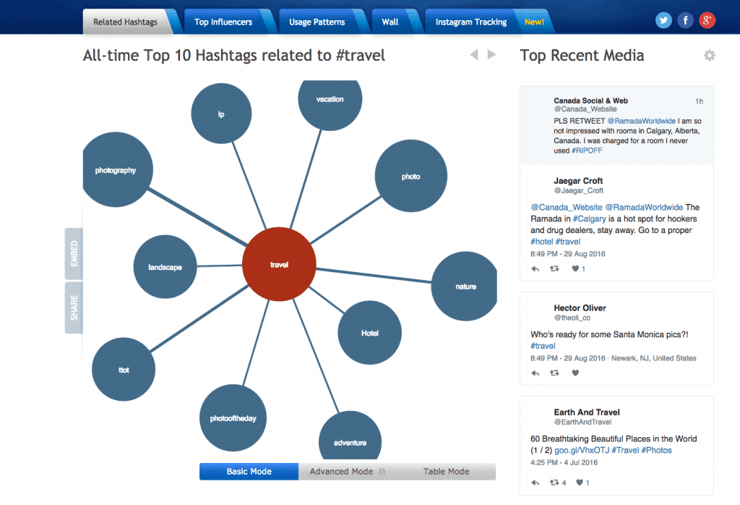Open the goo.gl/VhxOTJ link in tweet
The width and height of the screenshot is (740, 505).
582,450
